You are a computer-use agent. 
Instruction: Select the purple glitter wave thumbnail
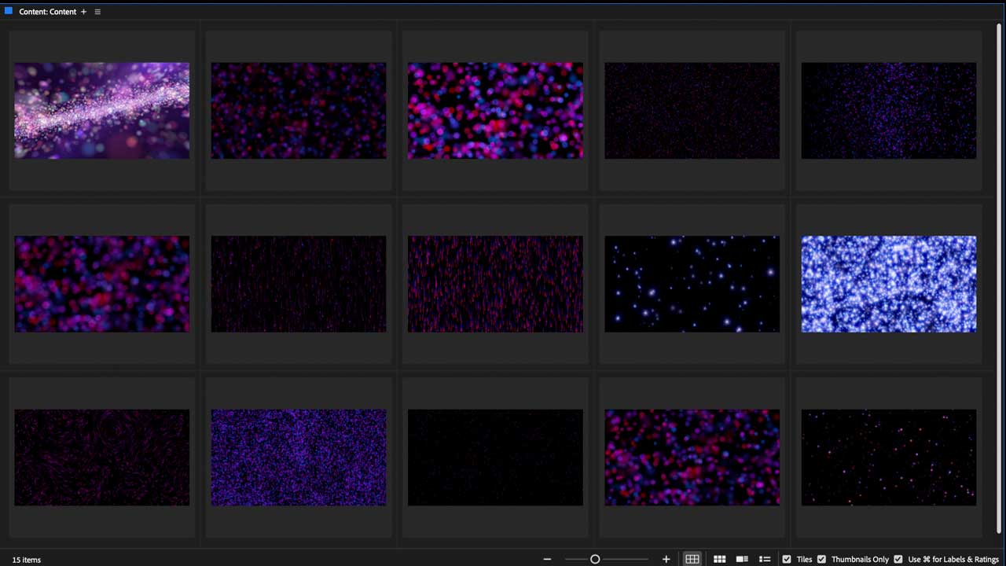tap(101, 111)
